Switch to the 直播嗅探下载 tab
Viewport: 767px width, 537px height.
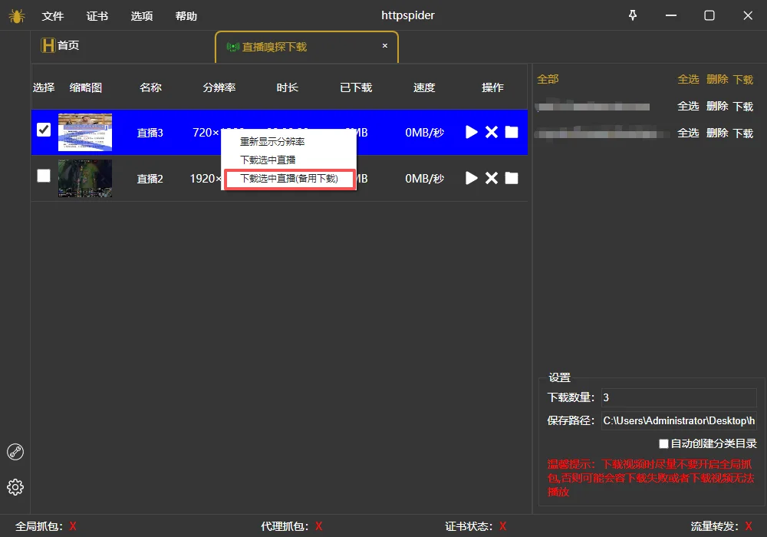pos(307,47)
